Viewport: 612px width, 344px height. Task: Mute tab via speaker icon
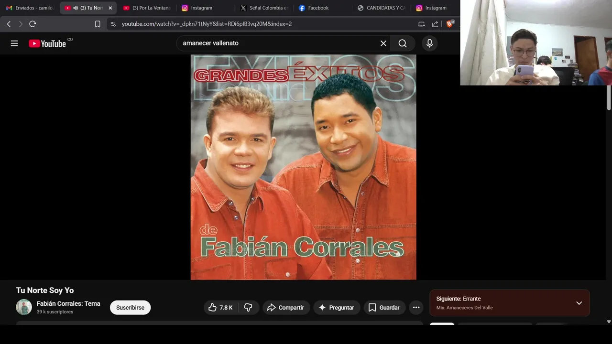coord(76,8)
